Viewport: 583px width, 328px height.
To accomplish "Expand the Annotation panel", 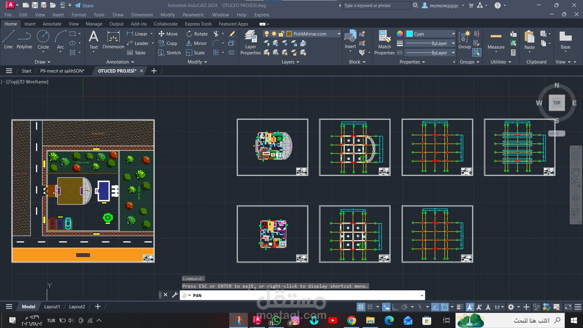I will click(120, 62).
